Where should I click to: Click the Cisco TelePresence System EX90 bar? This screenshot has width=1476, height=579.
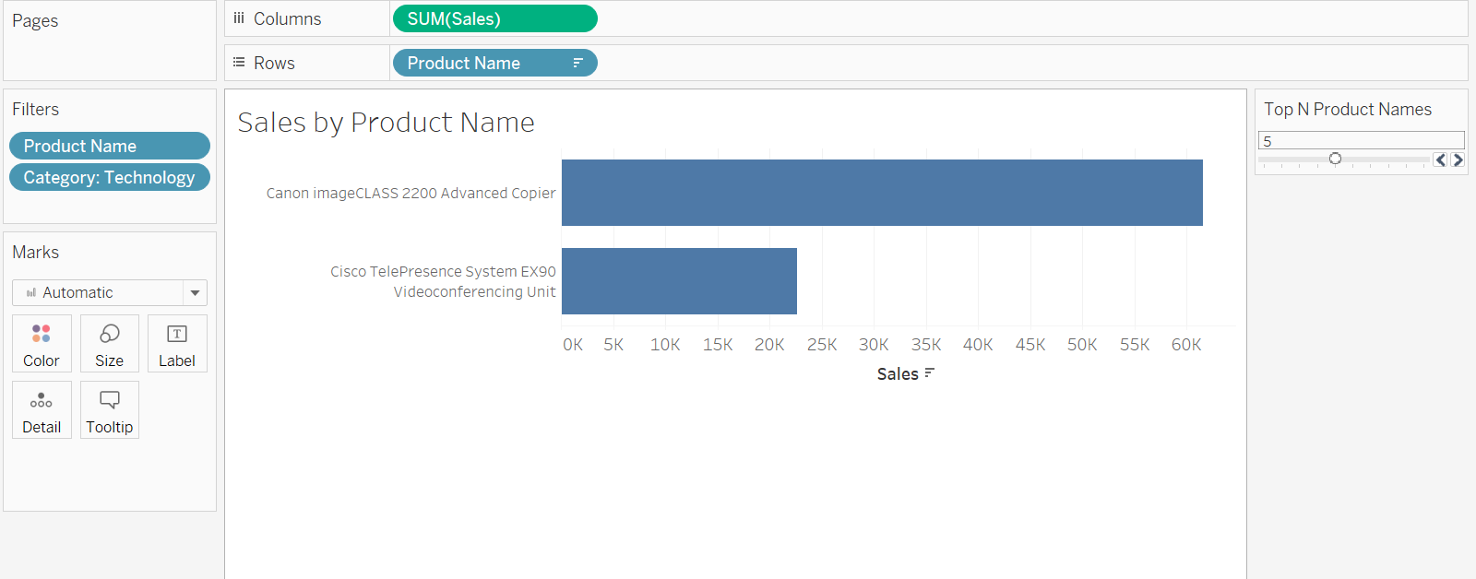(x=679, y=281)
